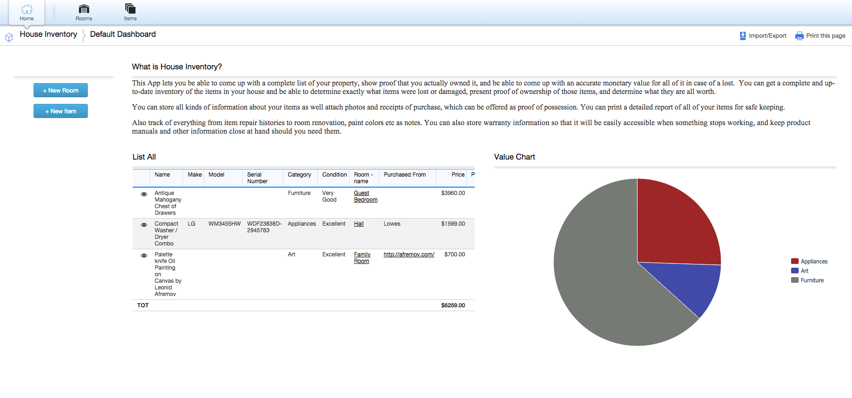The width and height of the screenshot is (852, 398).
Task: Click the List All heading
Action: click(x=144, y=157)
